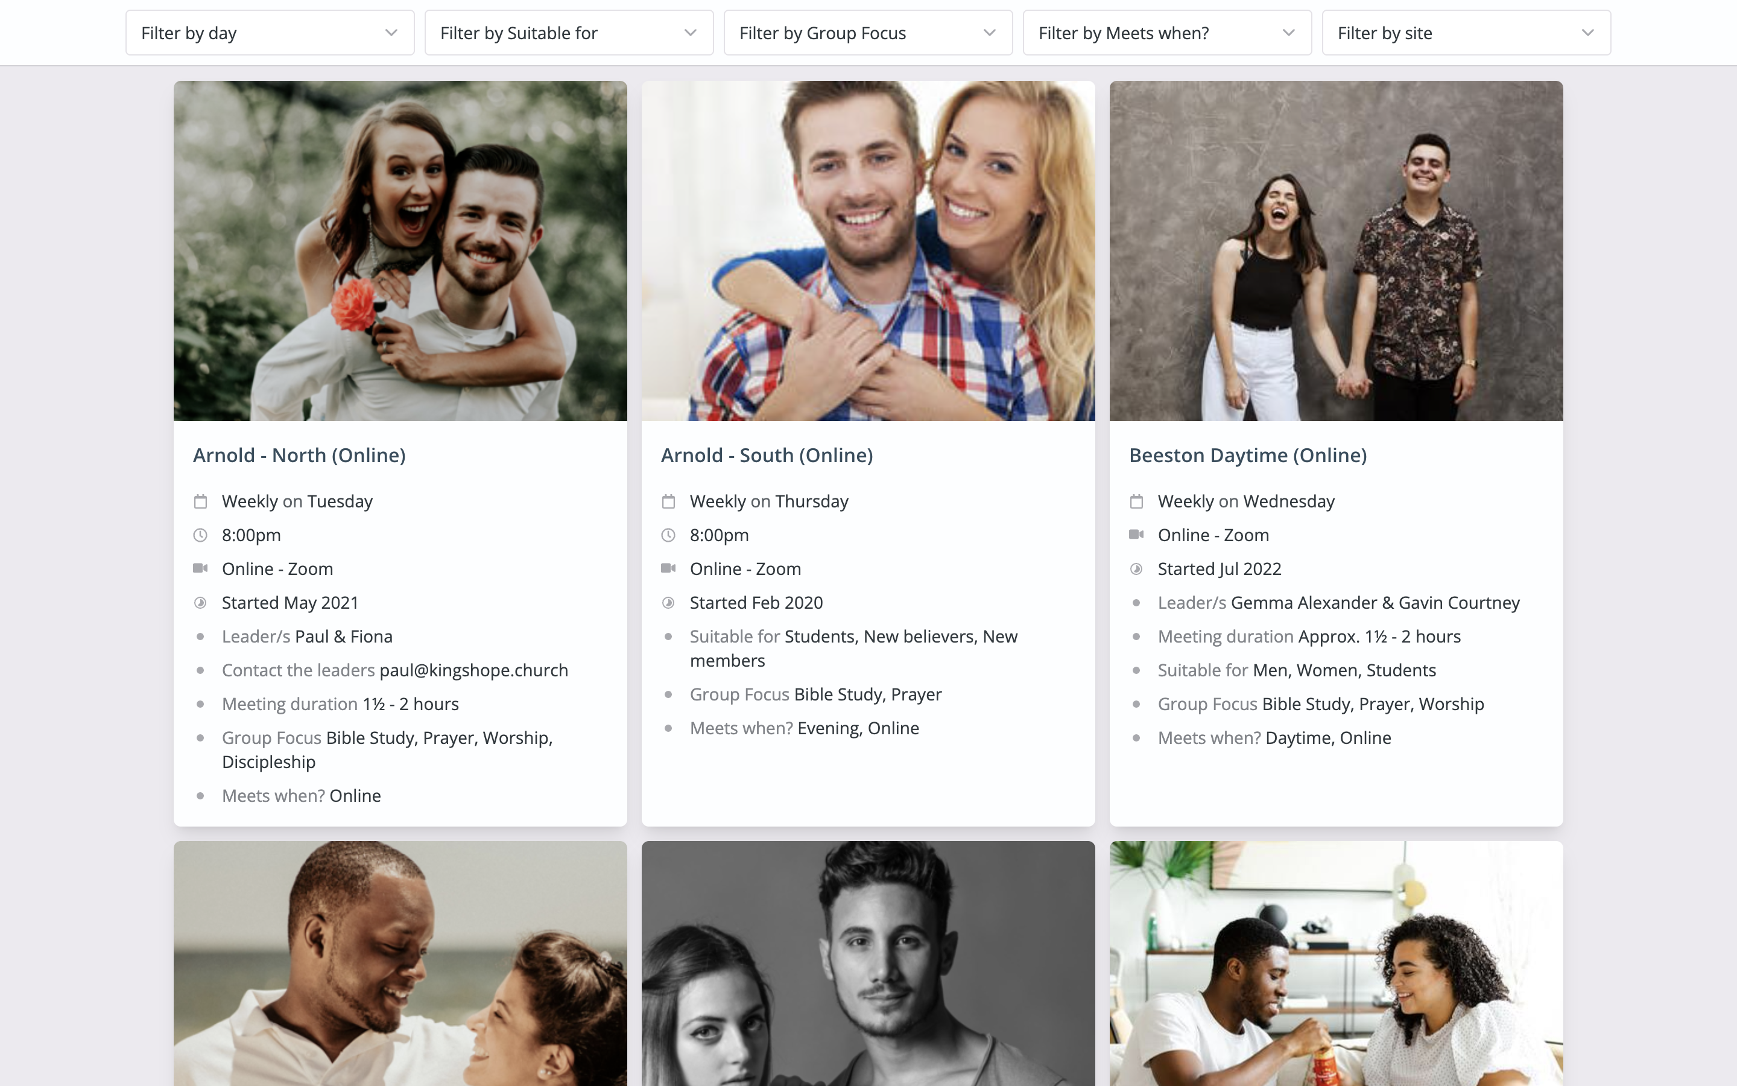Click calendar icon beside Weekly on Thursday
1737x1086 pixels.
668,501
